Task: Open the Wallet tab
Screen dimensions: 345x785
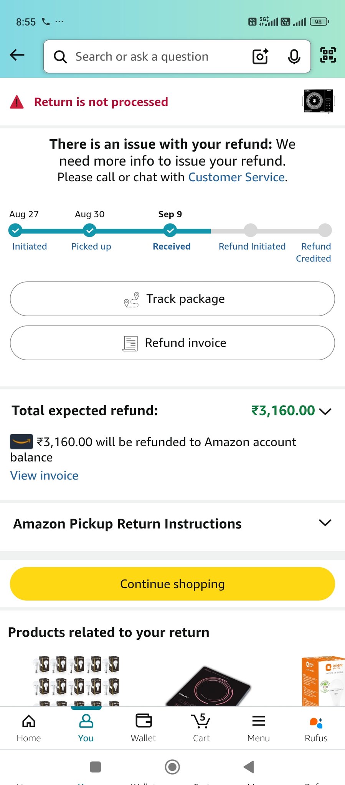Action: point(144,728)
